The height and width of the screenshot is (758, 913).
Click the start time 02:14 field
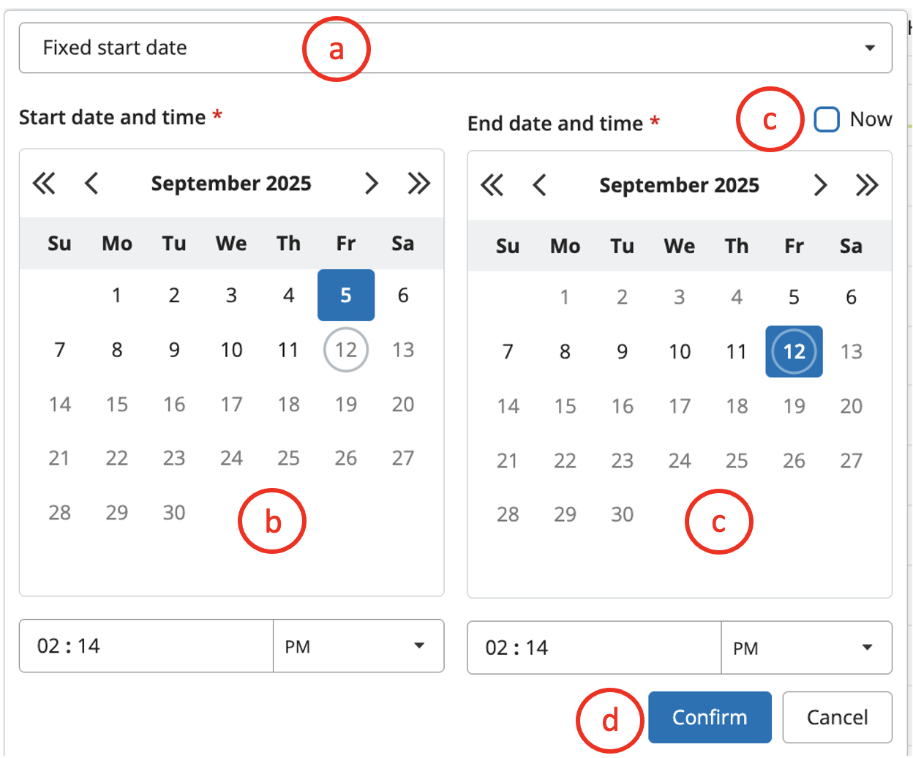click(146, 646)
